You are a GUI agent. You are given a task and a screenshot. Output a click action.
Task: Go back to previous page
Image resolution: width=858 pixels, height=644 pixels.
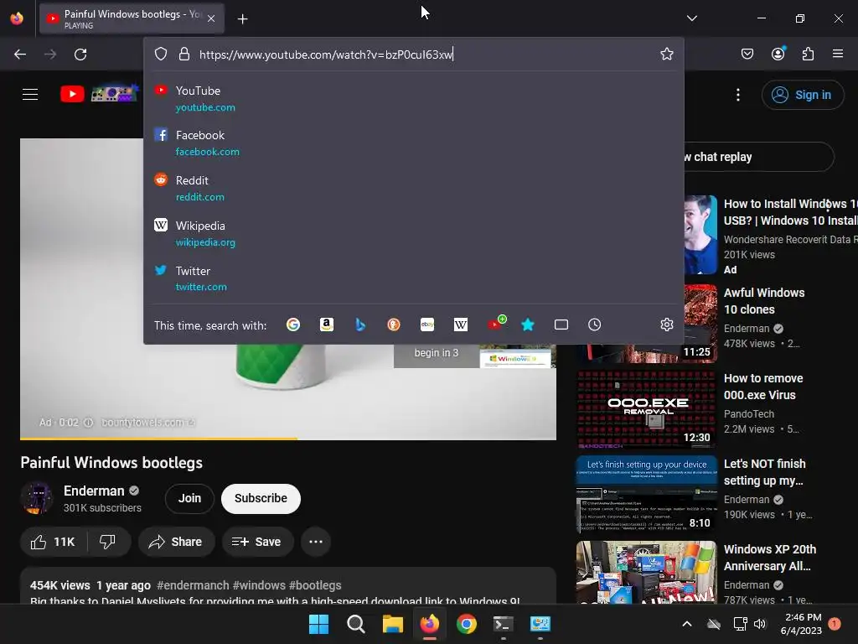pos(20,55)
